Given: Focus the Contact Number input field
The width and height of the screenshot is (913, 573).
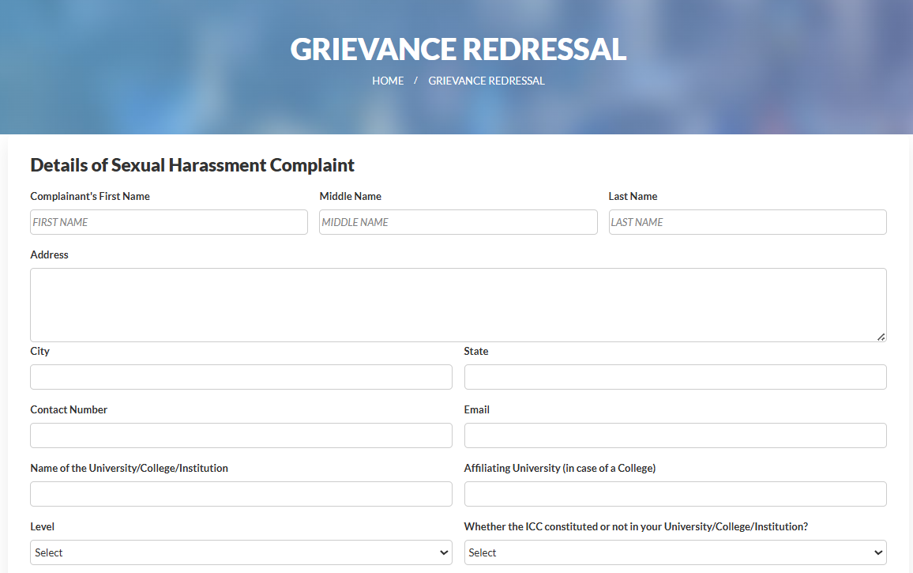Looking at the screenshot, I should click(x=241, y=435).
